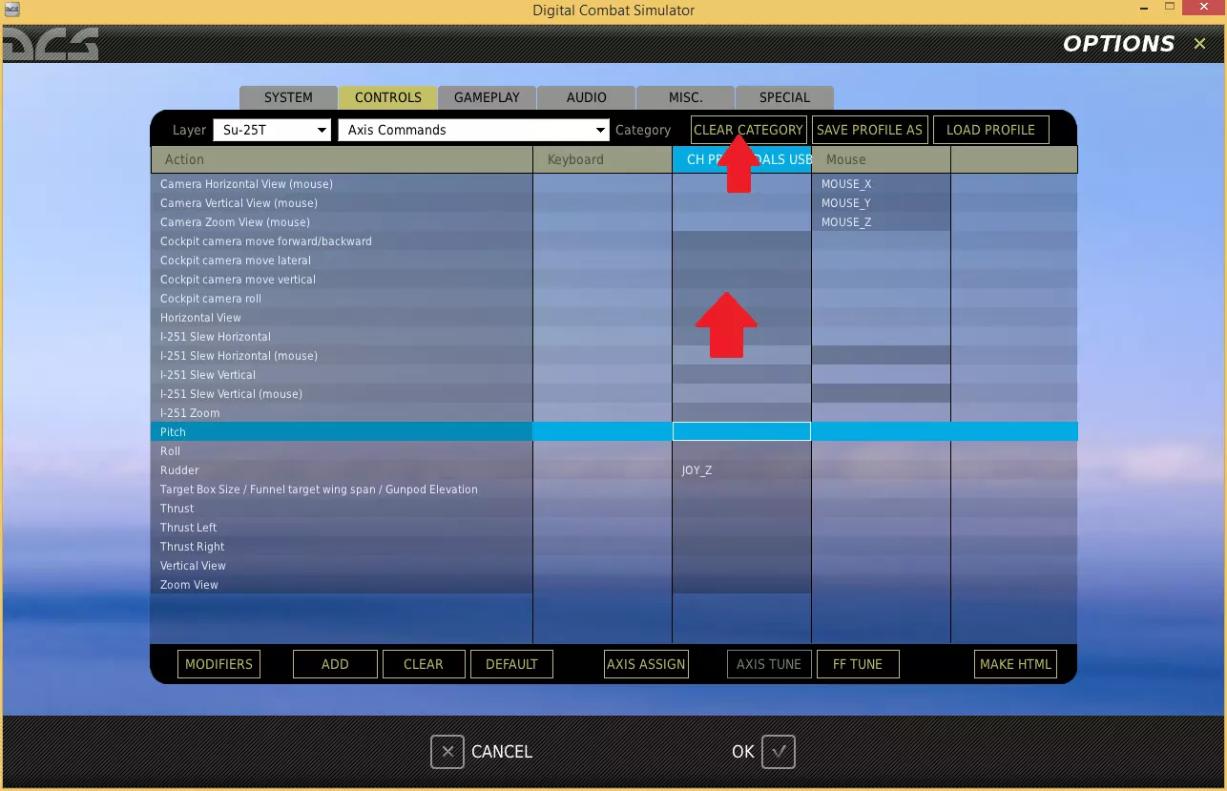Screen dimensions: 1227x791
Task: Click the Mouse column header
Action: pyautogui.click(x=882, y=159)
